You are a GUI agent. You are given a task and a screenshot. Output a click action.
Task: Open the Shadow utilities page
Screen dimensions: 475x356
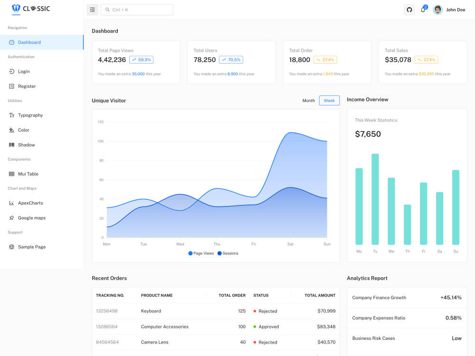(42, 145)
